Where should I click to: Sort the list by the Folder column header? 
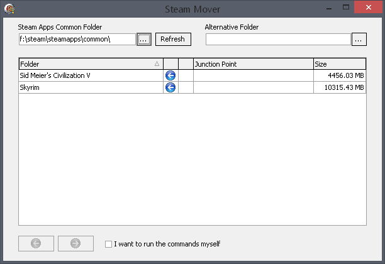pos(91,64)
